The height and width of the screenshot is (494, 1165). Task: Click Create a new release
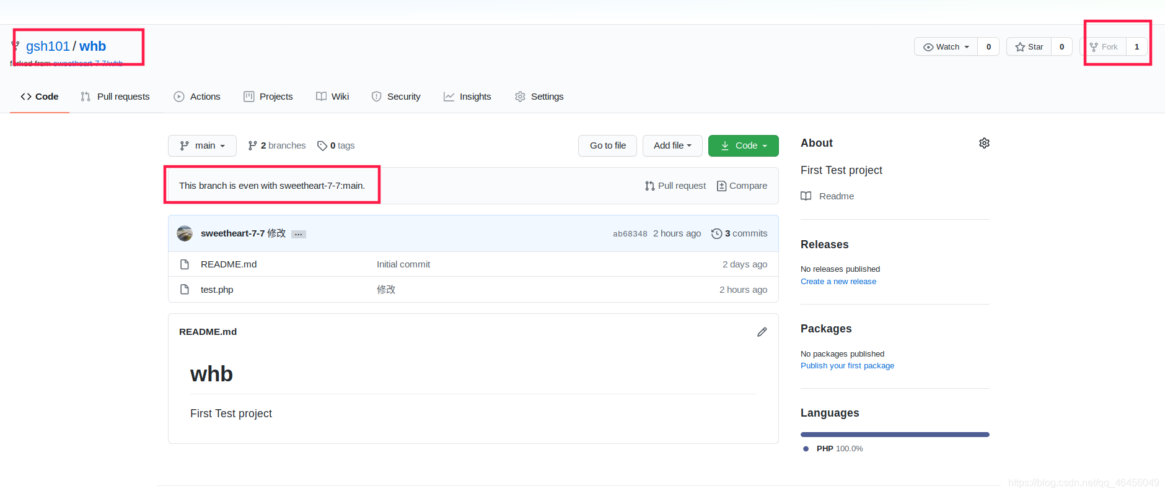coord(838,282)
